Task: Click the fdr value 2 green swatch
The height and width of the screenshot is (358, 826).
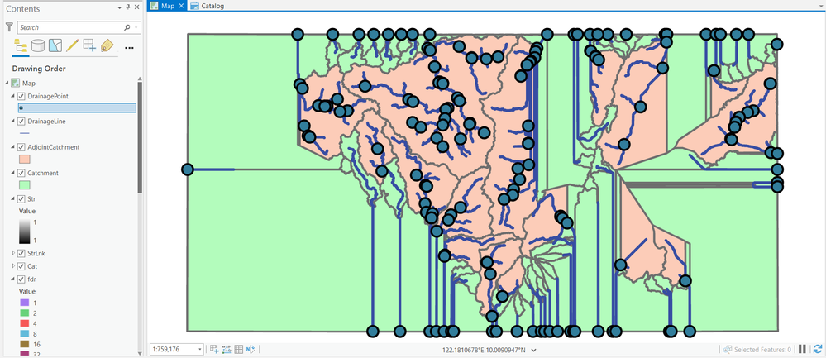Action: [24, 313]
